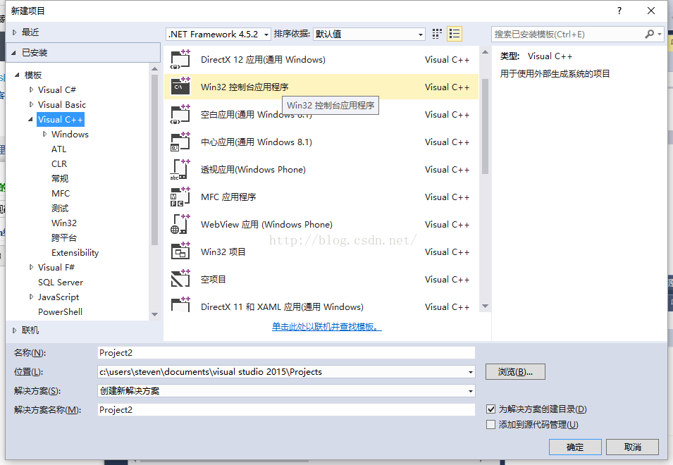Viewport: 673px width, 465px height.
Task: Click the Win32 console application template icon
Action: (180, 87)
